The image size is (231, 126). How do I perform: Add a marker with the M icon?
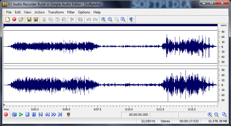point(68,115)
